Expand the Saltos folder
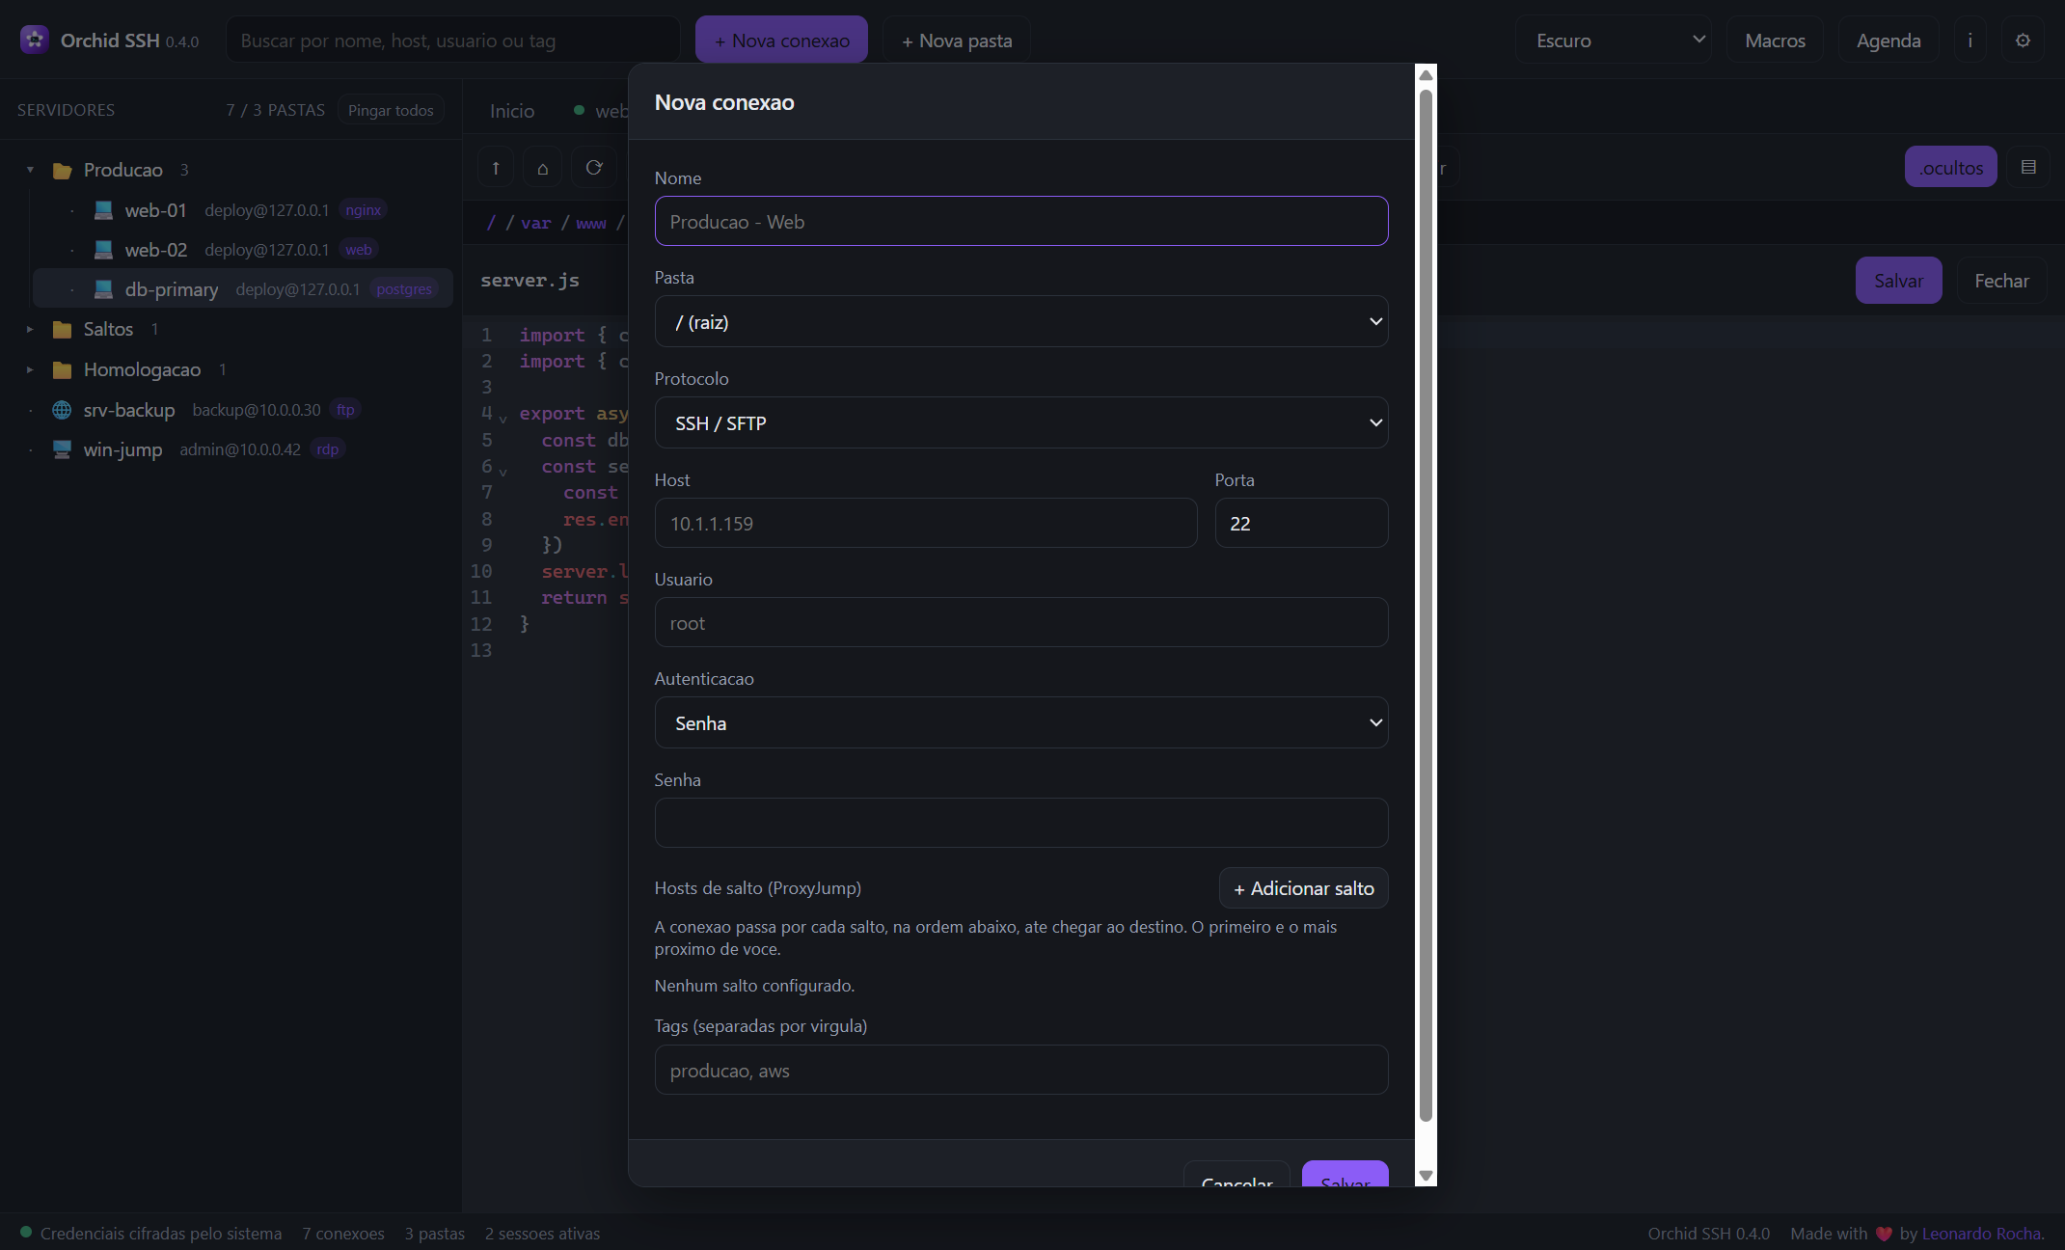2065x1250 pixels. pyautogui.click(x=30, y=329)
